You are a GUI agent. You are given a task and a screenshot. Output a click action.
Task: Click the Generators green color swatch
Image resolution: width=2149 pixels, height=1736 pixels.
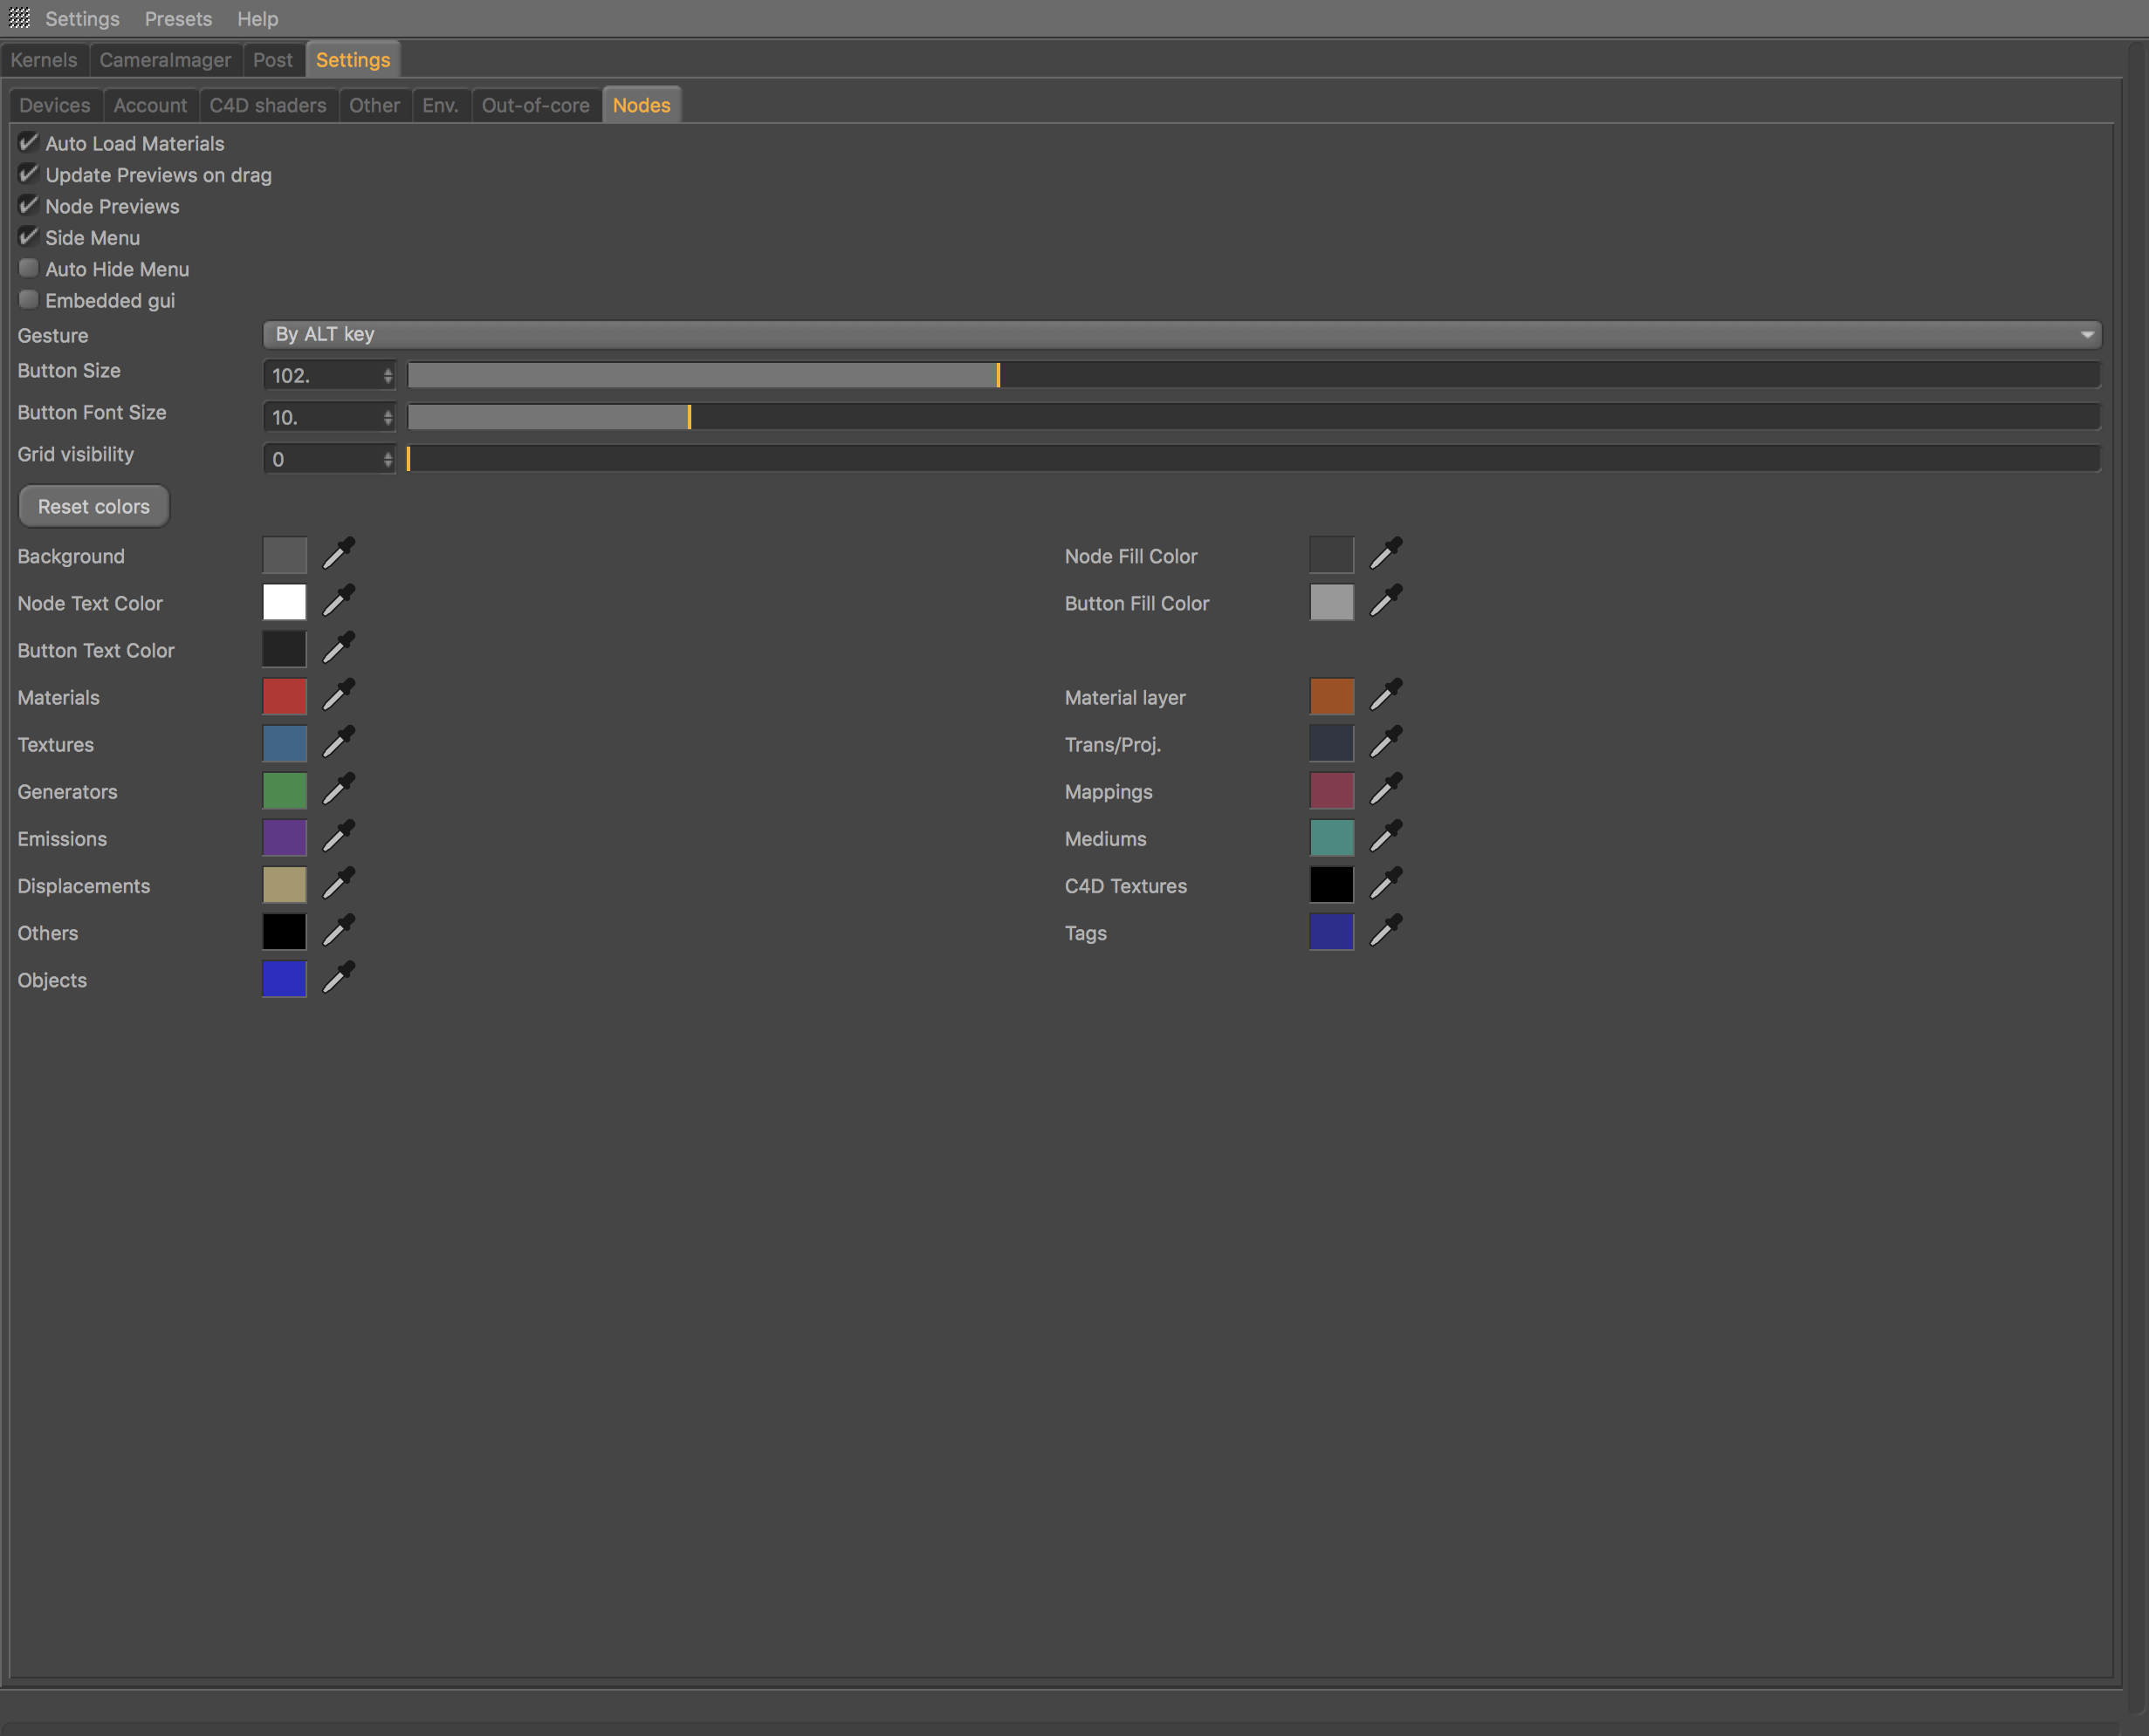point(285,790)
